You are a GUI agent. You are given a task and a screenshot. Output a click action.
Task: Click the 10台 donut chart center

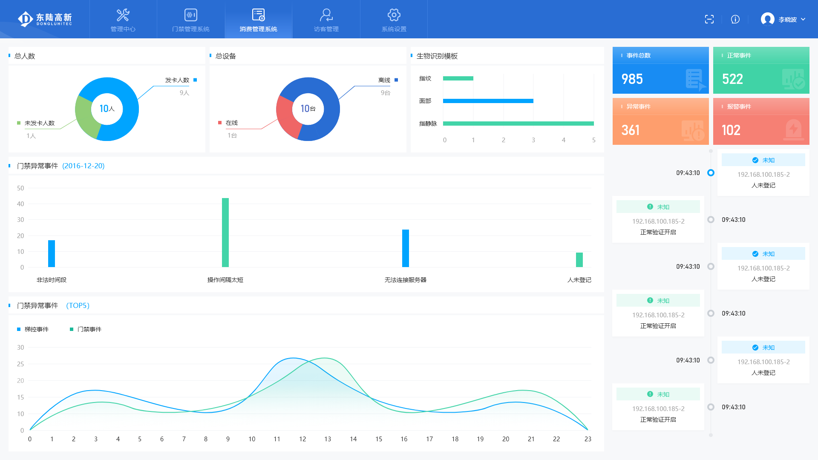pyautogui.click(x=308, y=109)
